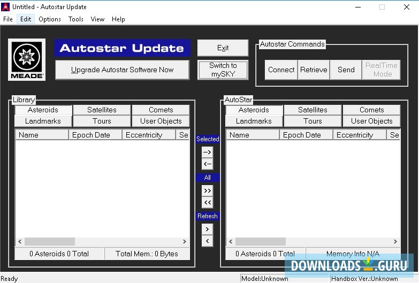419x283 pixels.
Task: Select Library Satellites tab
Action: 102,110
